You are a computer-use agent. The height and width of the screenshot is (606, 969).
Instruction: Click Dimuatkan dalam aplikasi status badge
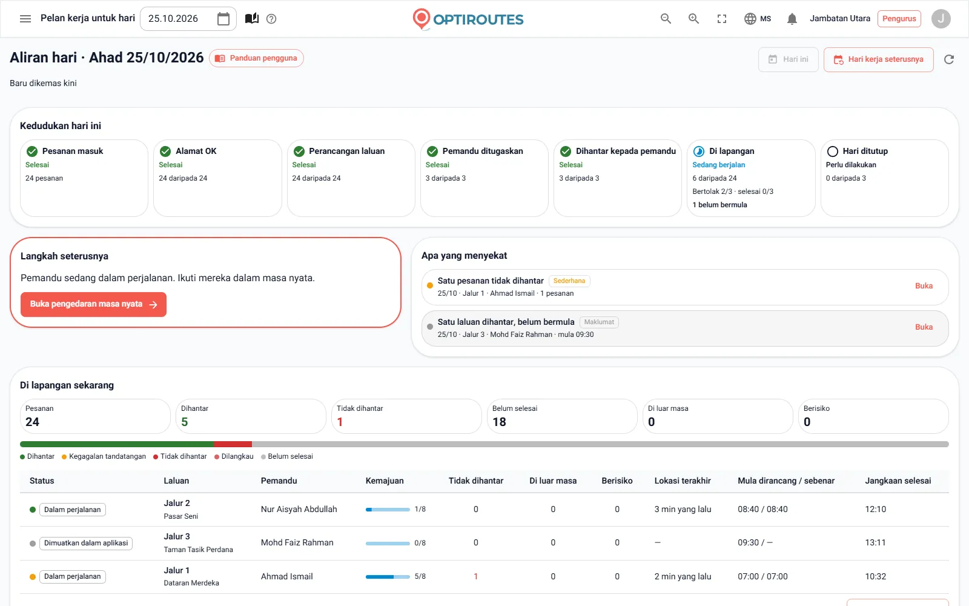pos(86,544)
